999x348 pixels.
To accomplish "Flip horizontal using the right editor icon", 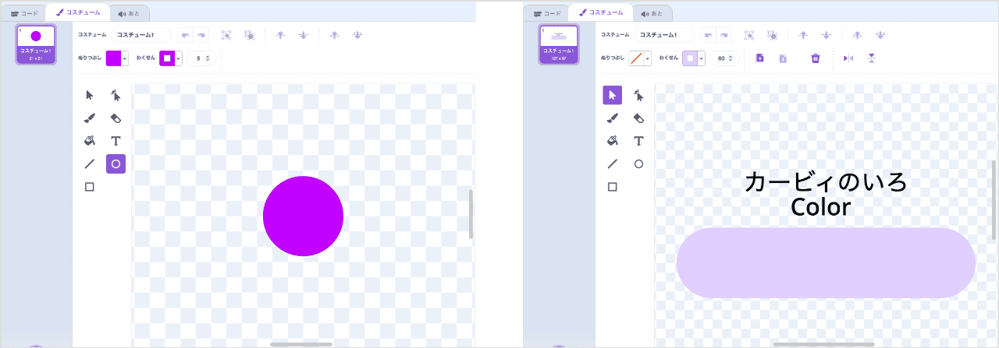I will coord(848,58).
